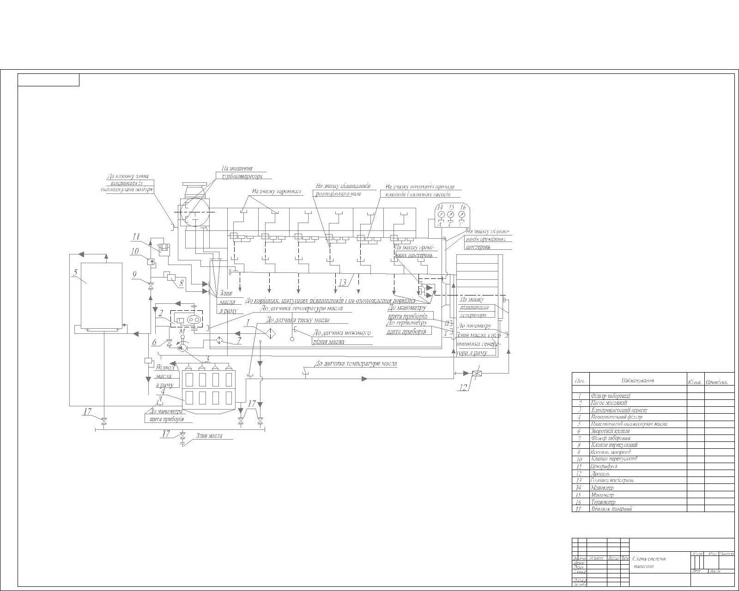Select legend row 'Термометр'
Screen dimensions: 739x591
(653, 501)
